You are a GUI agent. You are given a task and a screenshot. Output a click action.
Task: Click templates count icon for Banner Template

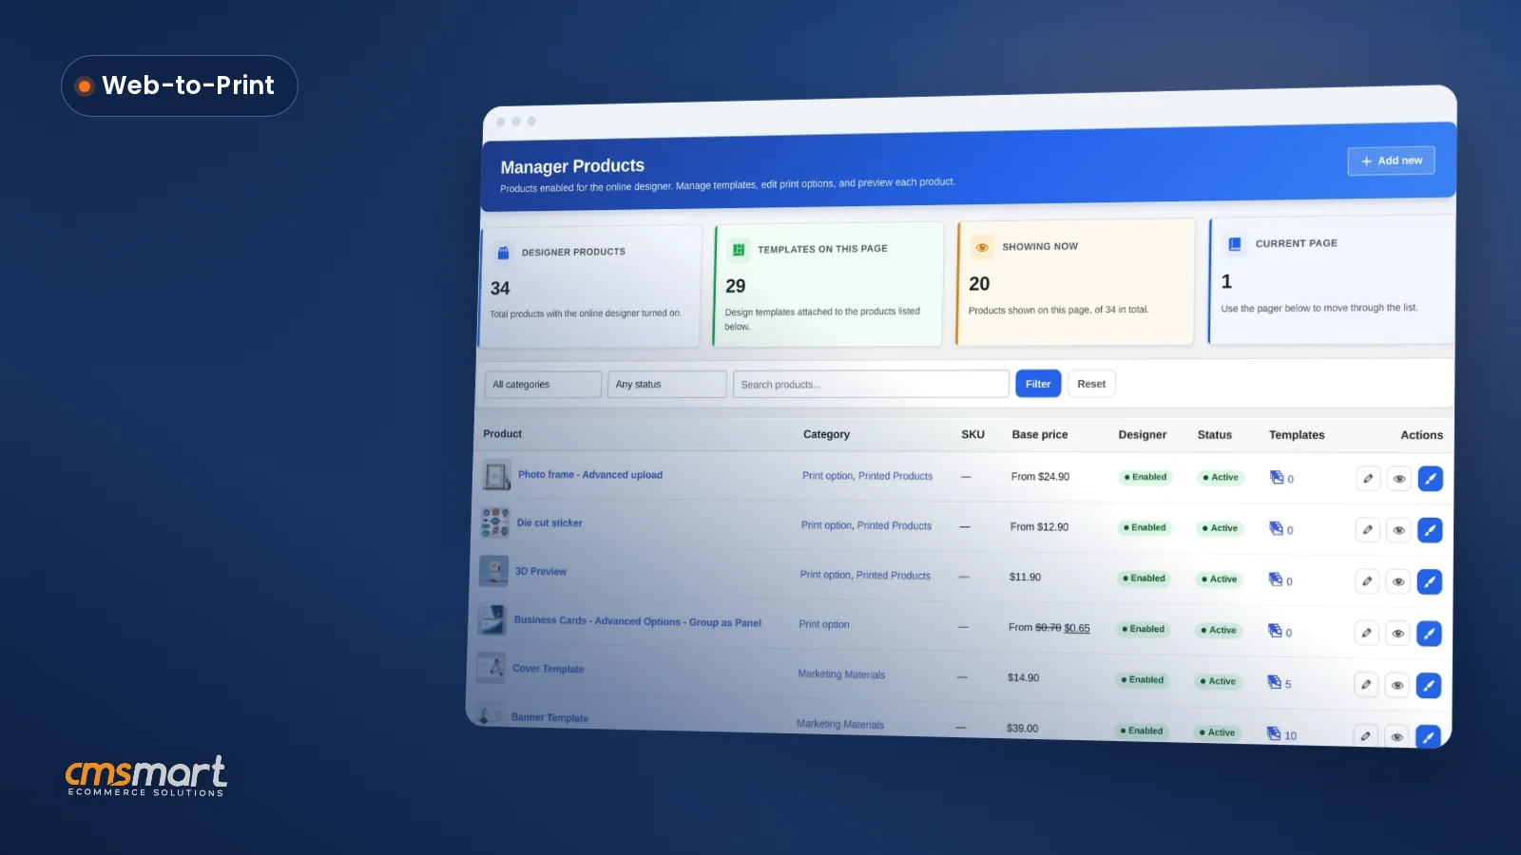coord(1274,733)
